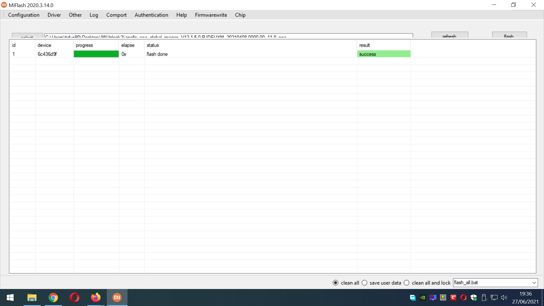544x306 pixels.
Task: Click the flash button
Action: (x=509, y=35)
